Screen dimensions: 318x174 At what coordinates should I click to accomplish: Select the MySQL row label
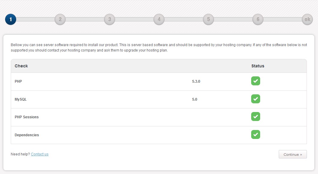(x=21, y=99)
